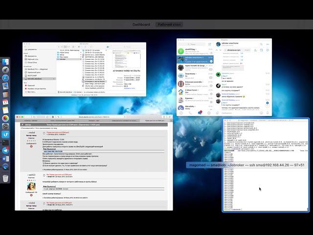Open Calendar icon in the Dock
The height and width of the screenshot is (235, 313).
pyautogui.click(x=5, y=102)
